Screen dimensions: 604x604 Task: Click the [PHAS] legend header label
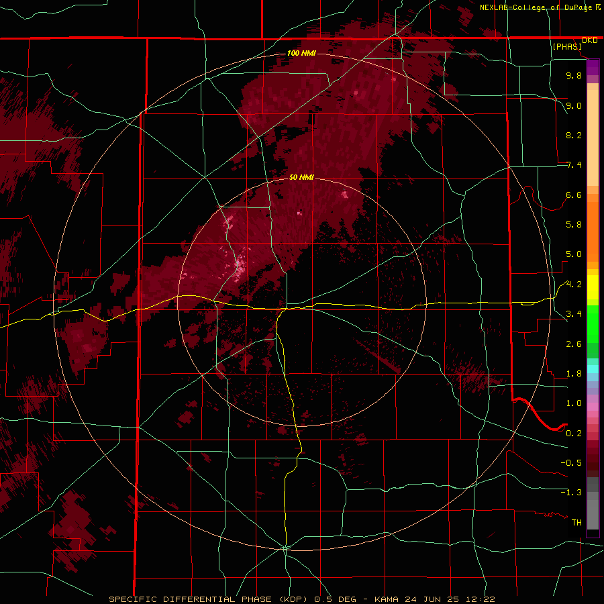pyautogui.click(x=567, y=46)
